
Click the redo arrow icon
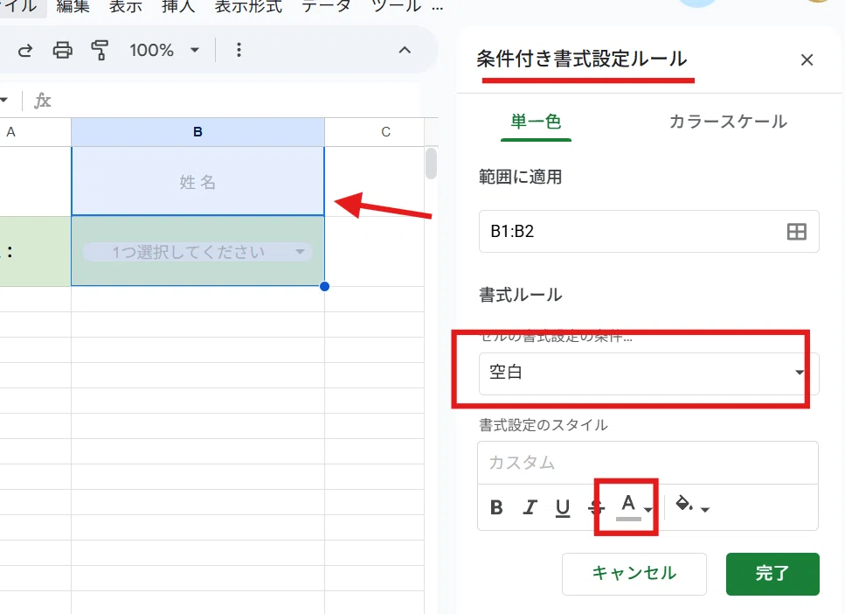(x=25, y=51)
